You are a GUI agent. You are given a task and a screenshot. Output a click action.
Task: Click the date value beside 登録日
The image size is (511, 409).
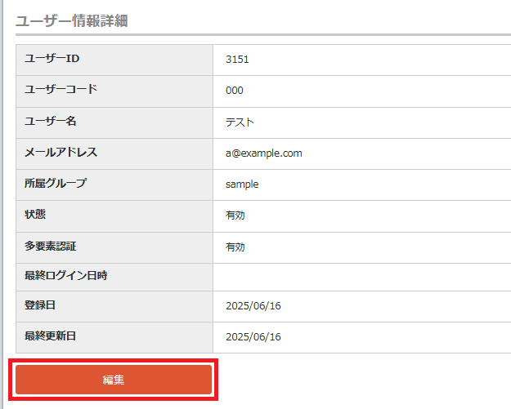click(x=253, y=306)
